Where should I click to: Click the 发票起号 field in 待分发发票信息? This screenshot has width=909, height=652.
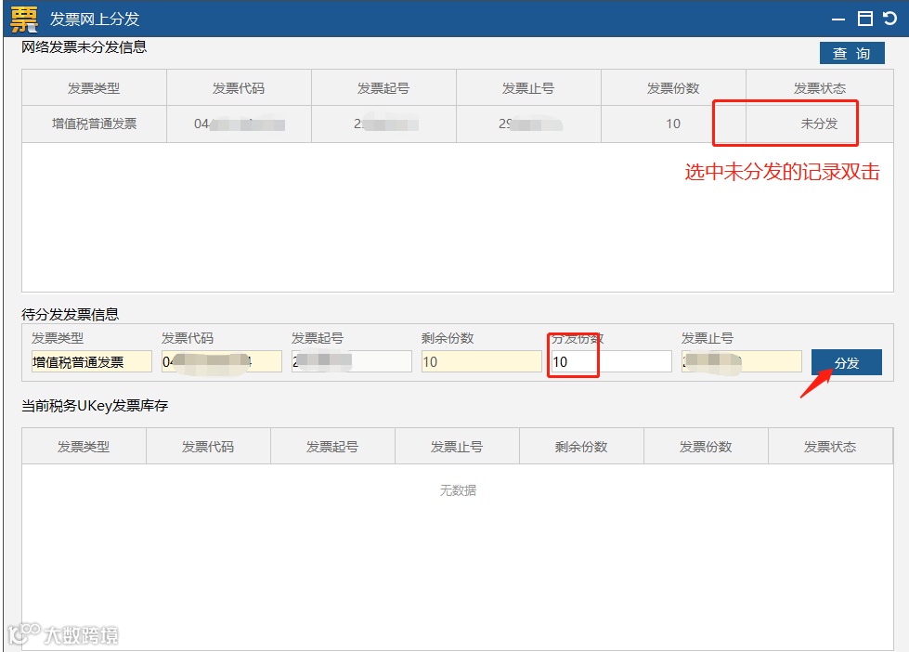351,362
